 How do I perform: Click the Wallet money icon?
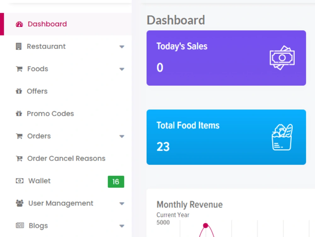[x=20, y=181]
